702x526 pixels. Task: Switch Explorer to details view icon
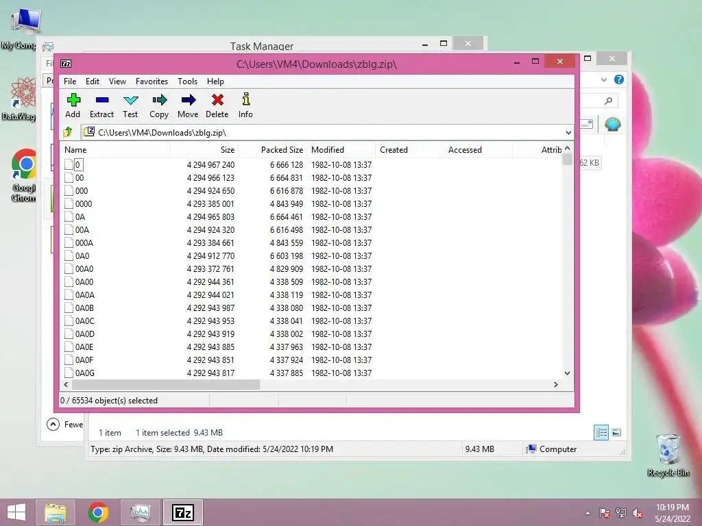(601, 433)
